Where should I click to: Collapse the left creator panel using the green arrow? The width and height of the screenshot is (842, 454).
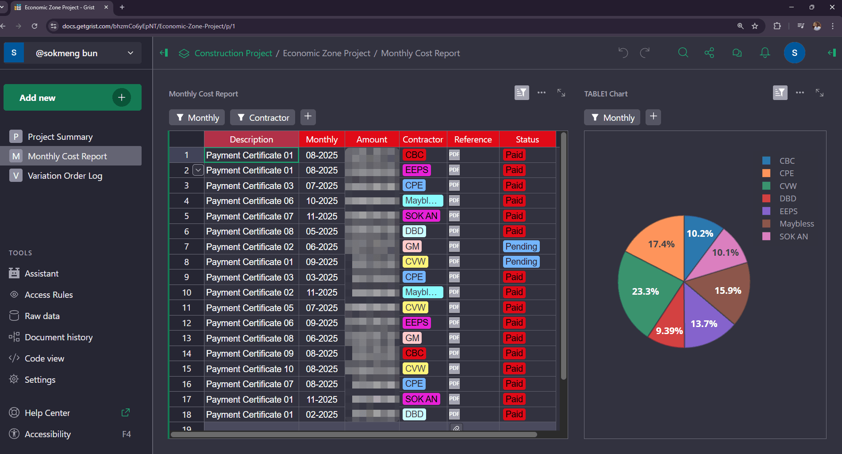pyautogui.click(x=164, y=53)
